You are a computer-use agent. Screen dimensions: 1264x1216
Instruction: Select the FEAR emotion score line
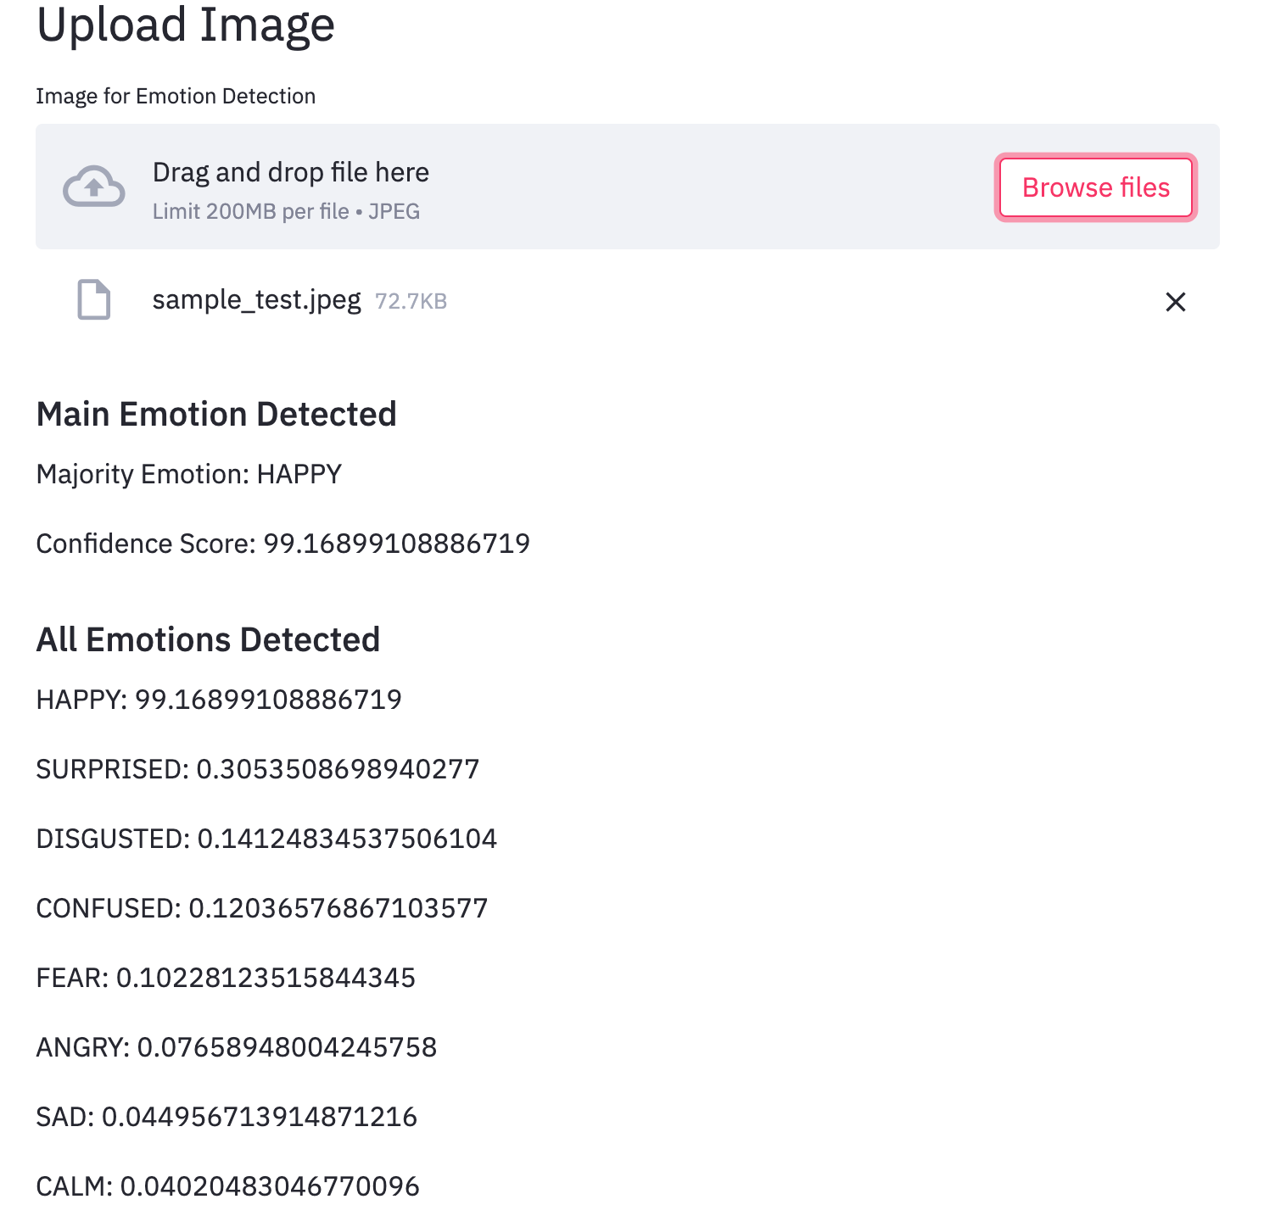pyautogui.click(x=225, y=977)
